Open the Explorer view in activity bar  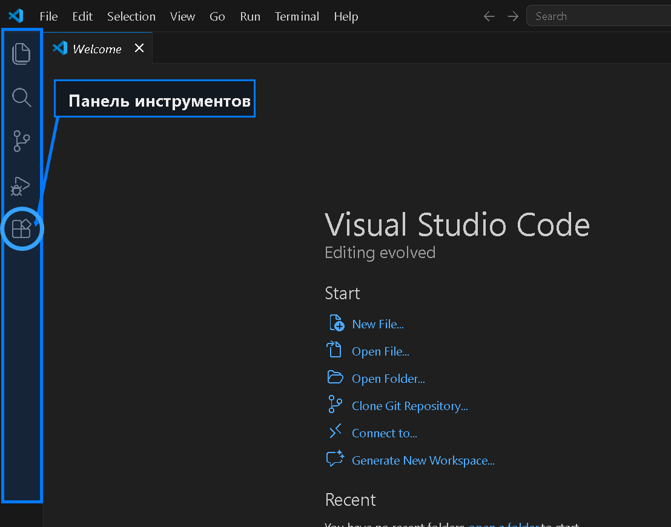(x=21, y=54)
